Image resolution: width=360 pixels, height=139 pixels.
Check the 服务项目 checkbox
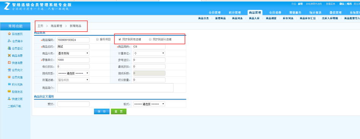pos(97,39)
